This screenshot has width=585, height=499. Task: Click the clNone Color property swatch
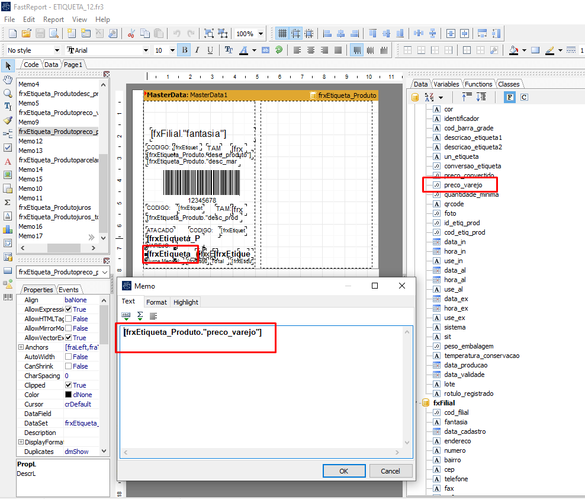pos(68,395)
